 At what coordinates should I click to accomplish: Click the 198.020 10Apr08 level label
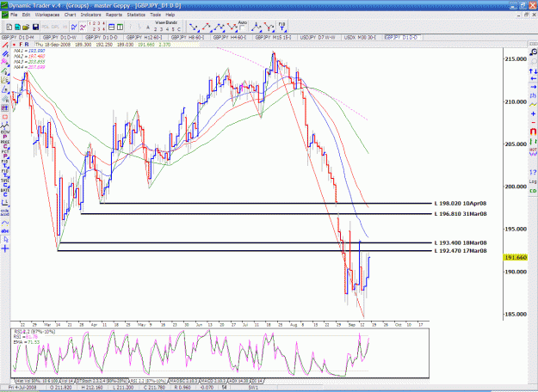[461, 204]
